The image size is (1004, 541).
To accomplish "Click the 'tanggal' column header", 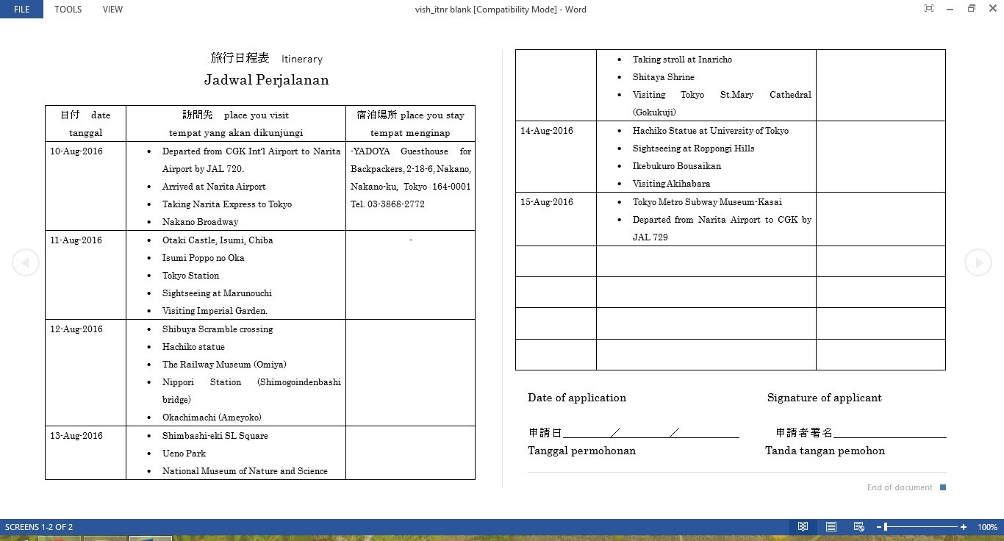I will click(x=85, y=133).
